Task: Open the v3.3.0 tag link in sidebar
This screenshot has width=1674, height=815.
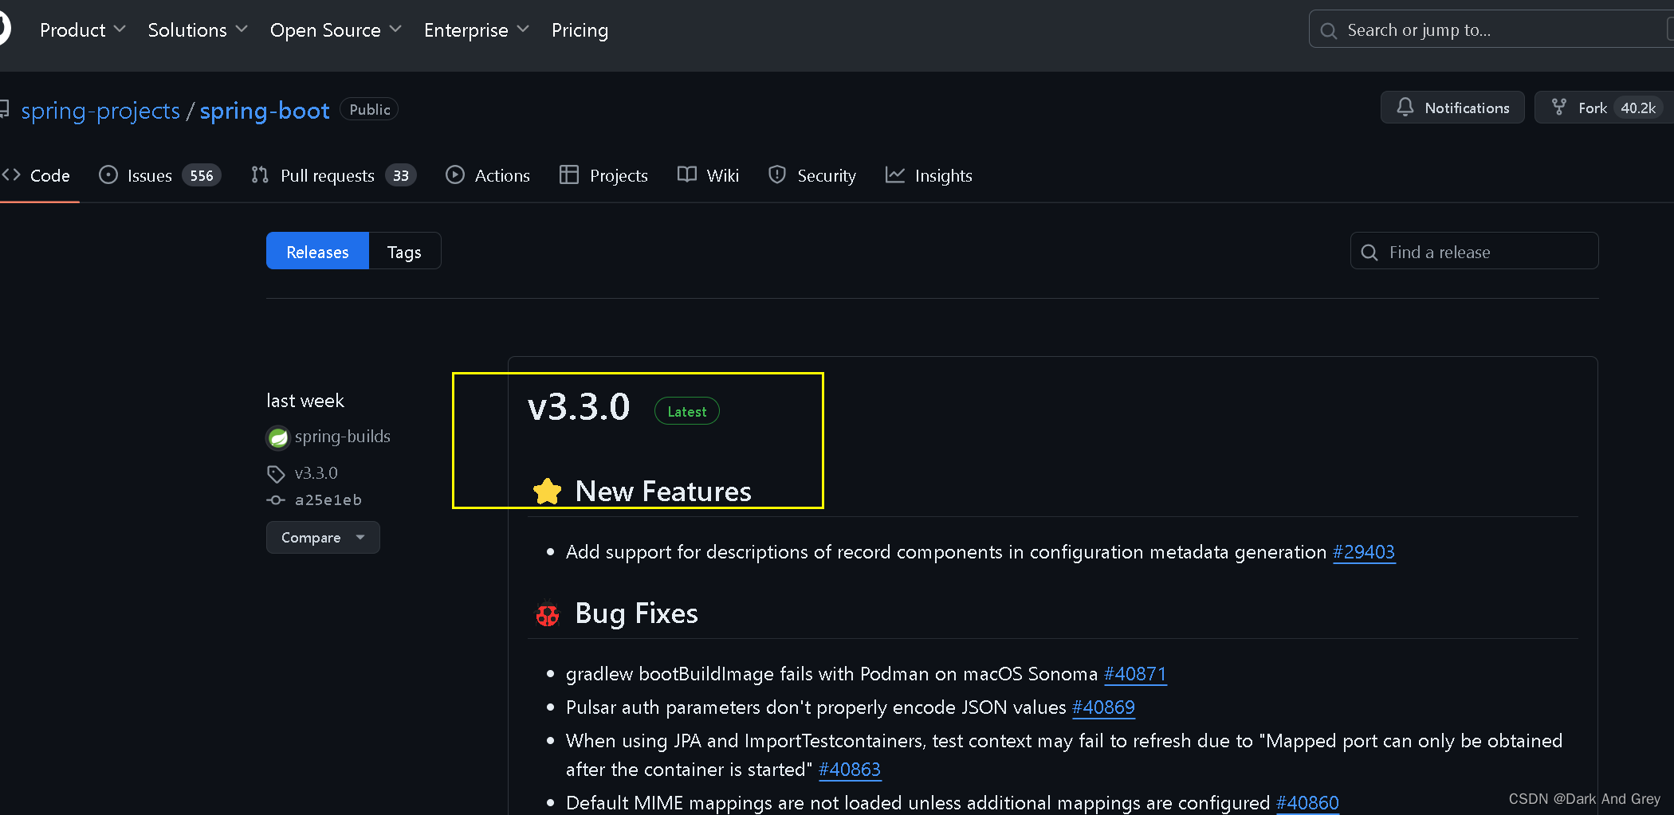Action: click(316, 473)
